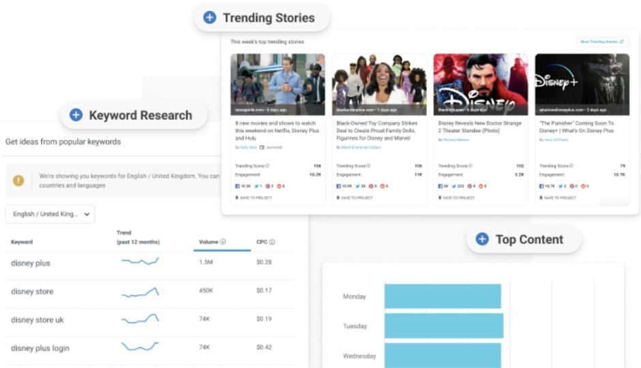Open the English / United Kingdom language dropdown

(x=50, y=214)
